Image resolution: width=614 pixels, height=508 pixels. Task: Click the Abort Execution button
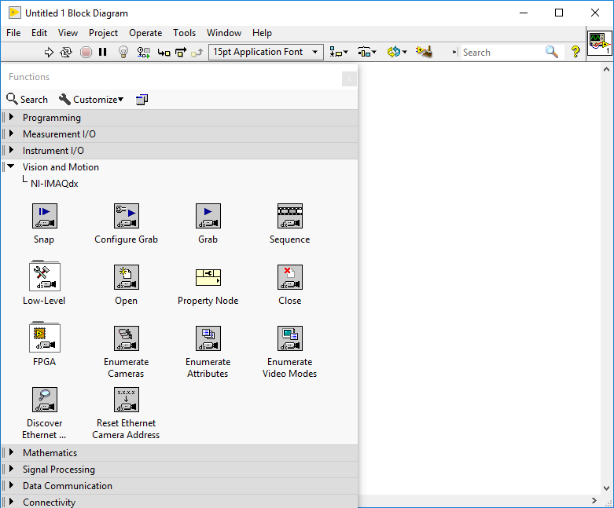[x=86, y=52]
